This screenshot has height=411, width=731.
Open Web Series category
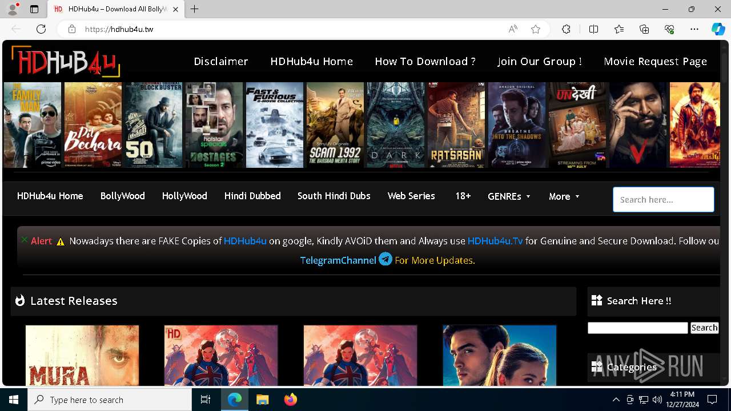(411, 196)
